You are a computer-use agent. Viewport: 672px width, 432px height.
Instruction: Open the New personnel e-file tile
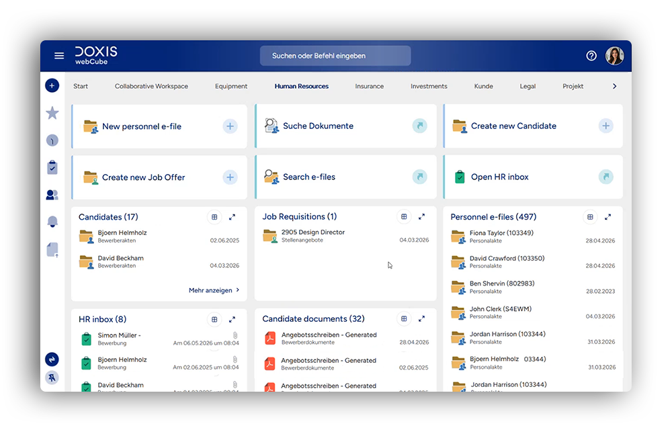(x=159, y=126)
